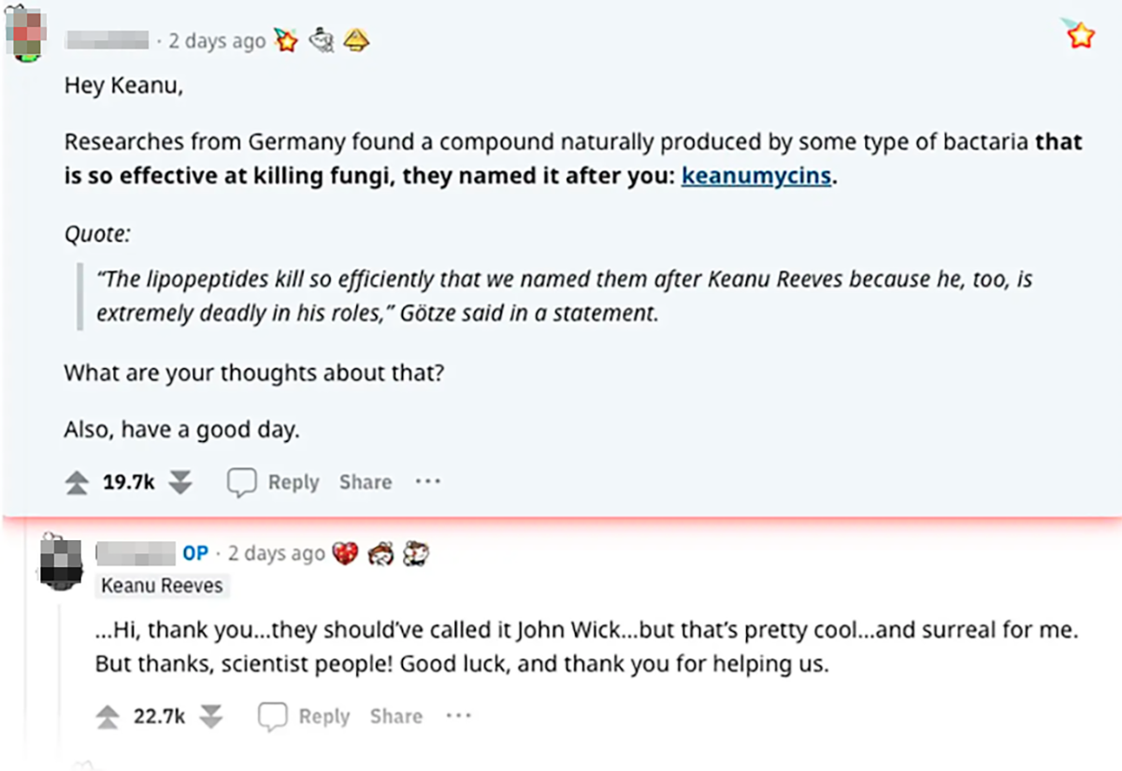Downvote Keanu Reeves' reply comment
The image size is (1122, 771).
[x=212, y=717]
